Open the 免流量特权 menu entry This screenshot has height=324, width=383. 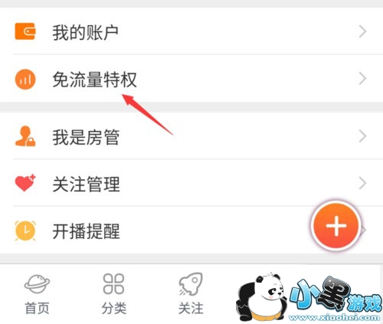coord(191,78)
